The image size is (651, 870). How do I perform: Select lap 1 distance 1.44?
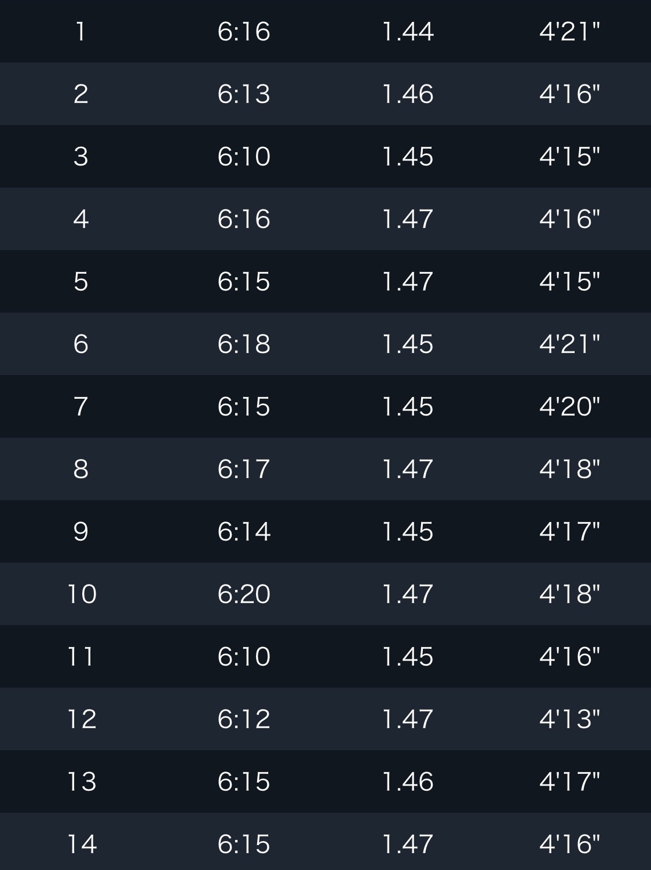pos(408,31)
